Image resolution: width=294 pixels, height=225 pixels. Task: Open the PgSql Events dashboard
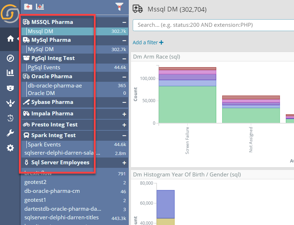[x=75, y=67]
